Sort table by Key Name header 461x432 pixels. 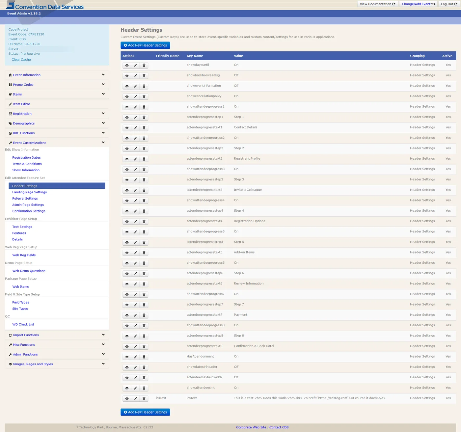pyautogui.click(x=195, y=56)
